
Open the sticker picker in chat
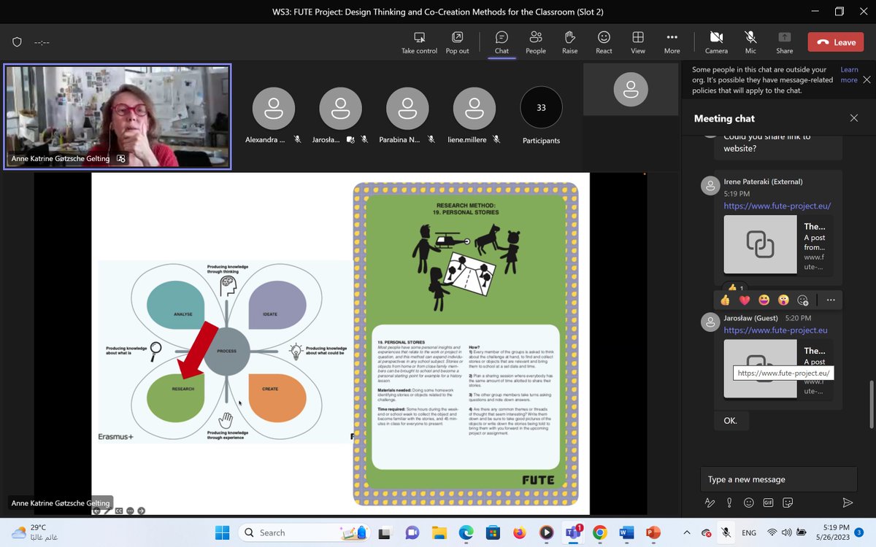point(787,503)
